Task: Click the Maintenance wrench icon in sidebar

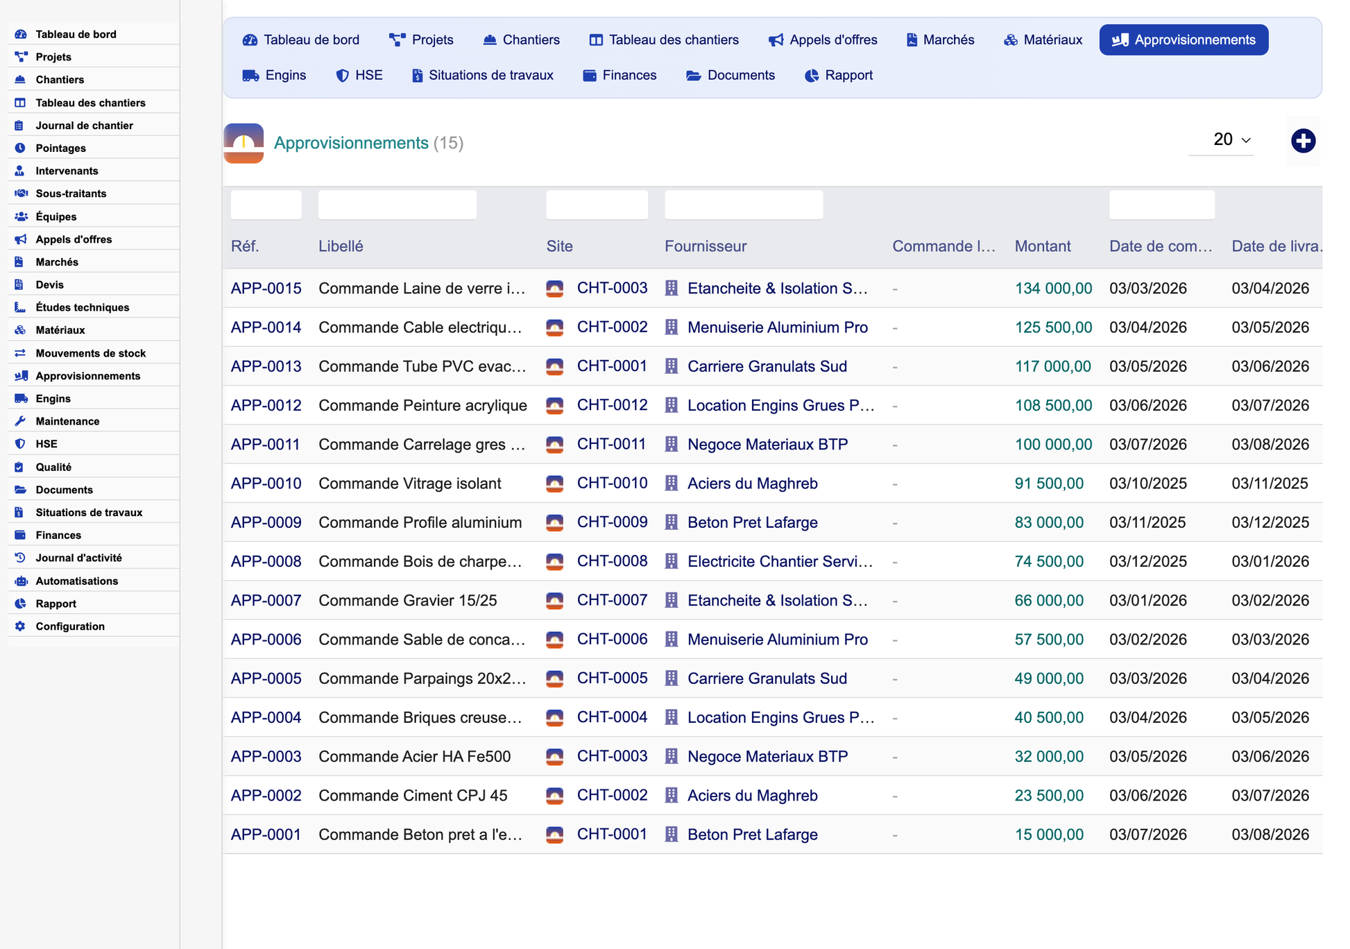Action: [20, 421]
